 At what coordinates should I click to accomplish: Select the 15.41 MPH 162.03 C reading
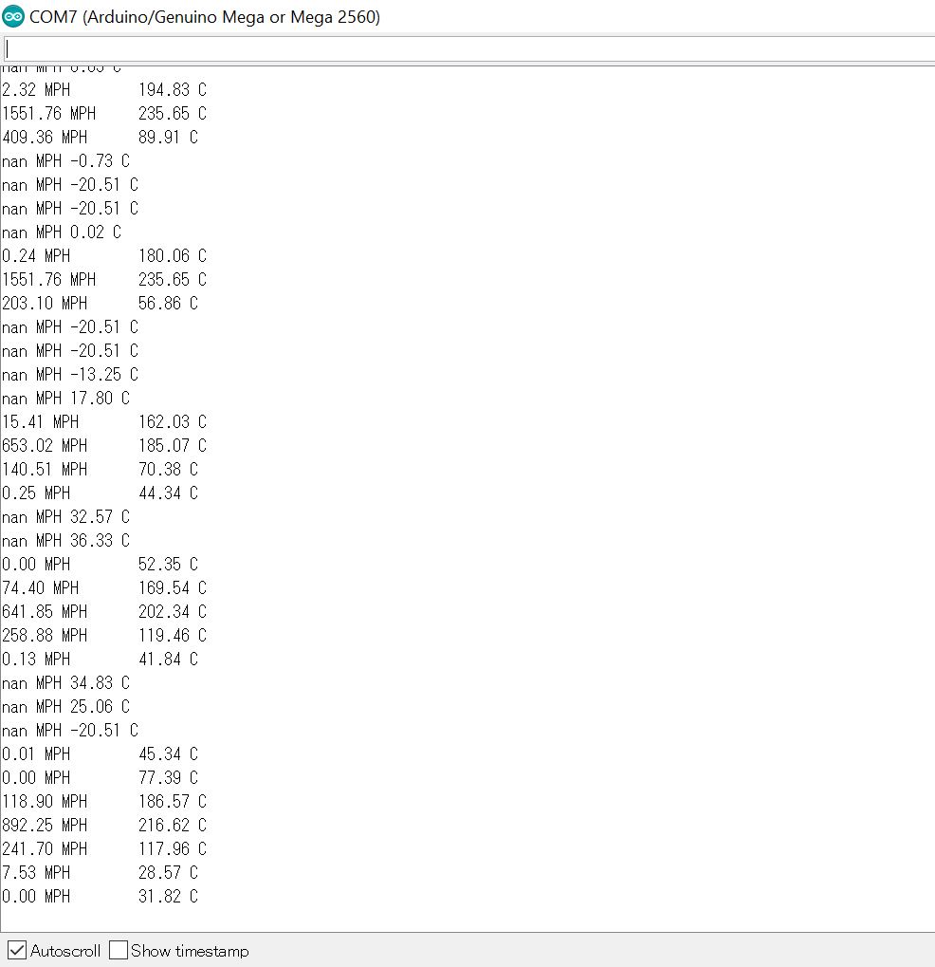point(104,422)
